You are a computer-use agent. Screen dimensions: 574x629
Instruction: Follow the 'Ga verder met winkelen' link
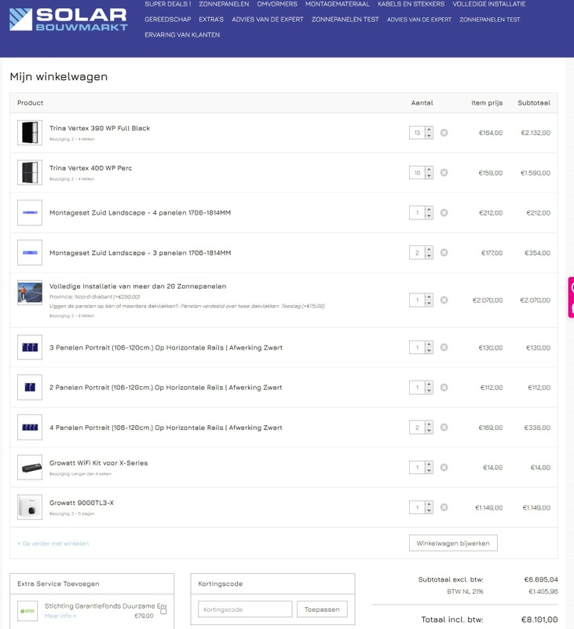click(53, 543)
